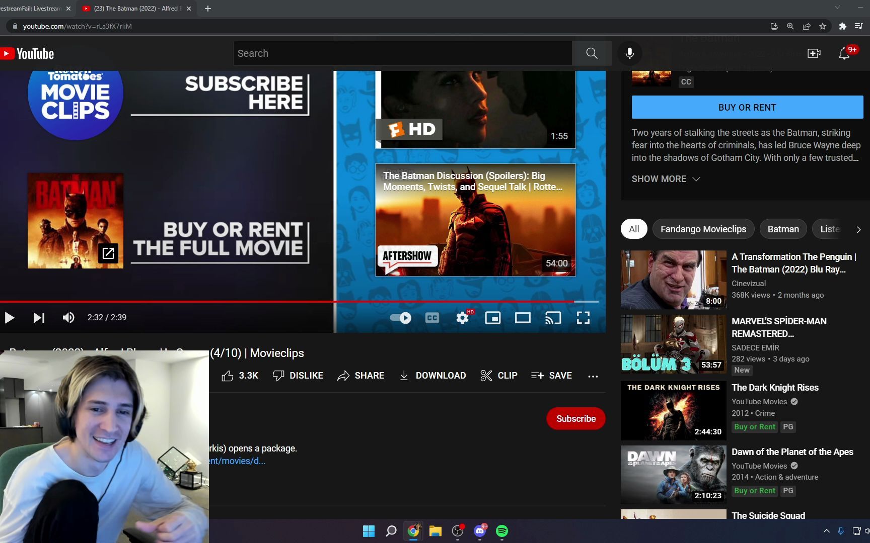Screen dimensions: 870x543
Task: Switch to the LivestreamFail browser tab
Action: [31, 9]
